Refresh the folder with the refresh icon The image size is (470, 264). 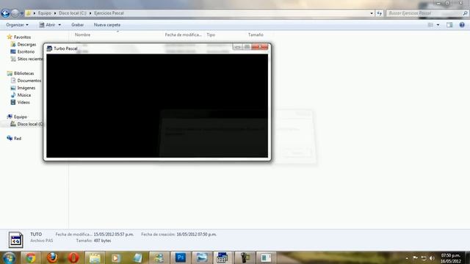380,13
